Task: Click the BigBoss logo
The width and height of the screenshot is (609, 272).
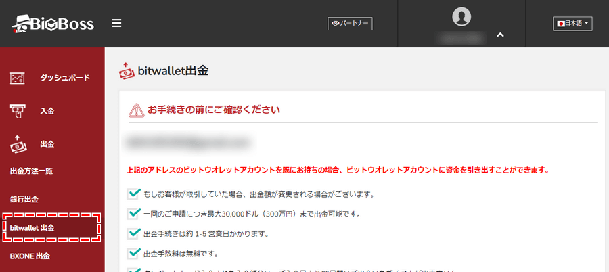Action: pos(52,24)
